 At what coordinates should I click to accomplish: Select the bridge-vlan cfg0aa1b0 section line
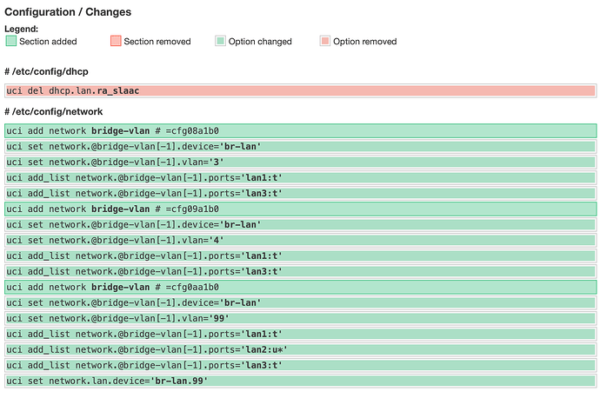(300, 287)
